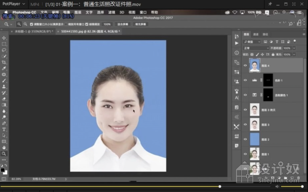Toggle visibility of 图层 3 拷贝
Image resolution: width=308 pixels, height=192 pixels.
click(245, 110)
